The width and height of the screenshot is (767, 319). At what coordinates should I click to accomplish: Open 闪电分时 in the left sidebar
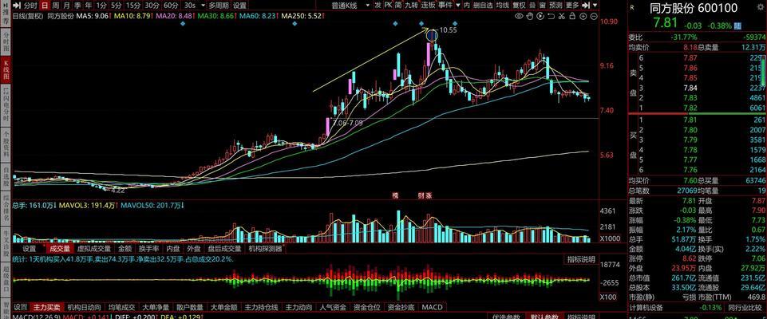tap(6, 104)
